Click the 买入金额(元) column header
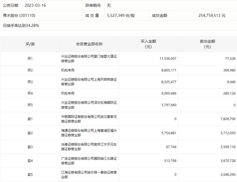 [148, 44]
